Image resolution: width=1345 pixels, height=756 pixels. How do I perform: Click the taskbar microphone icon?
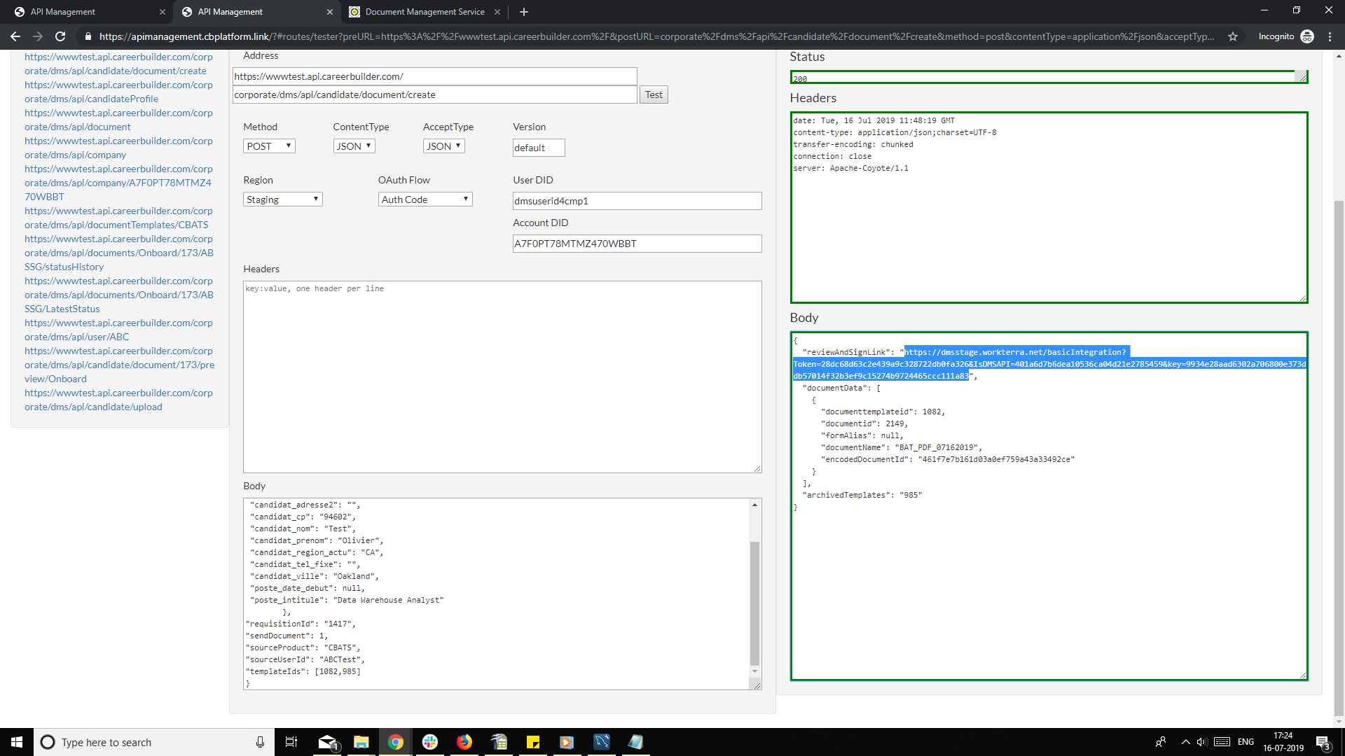tap(260, 742)
